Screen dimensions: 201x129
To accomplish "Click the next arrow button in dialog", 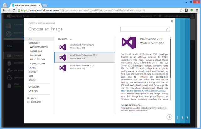I will (170, 117).
